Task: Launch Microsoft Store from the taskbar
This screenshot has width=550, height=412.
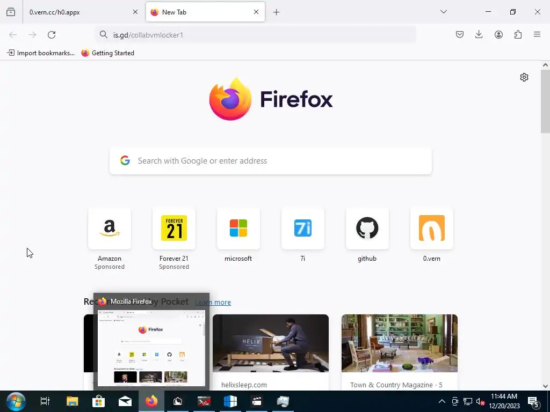Action: coord(99,401)
